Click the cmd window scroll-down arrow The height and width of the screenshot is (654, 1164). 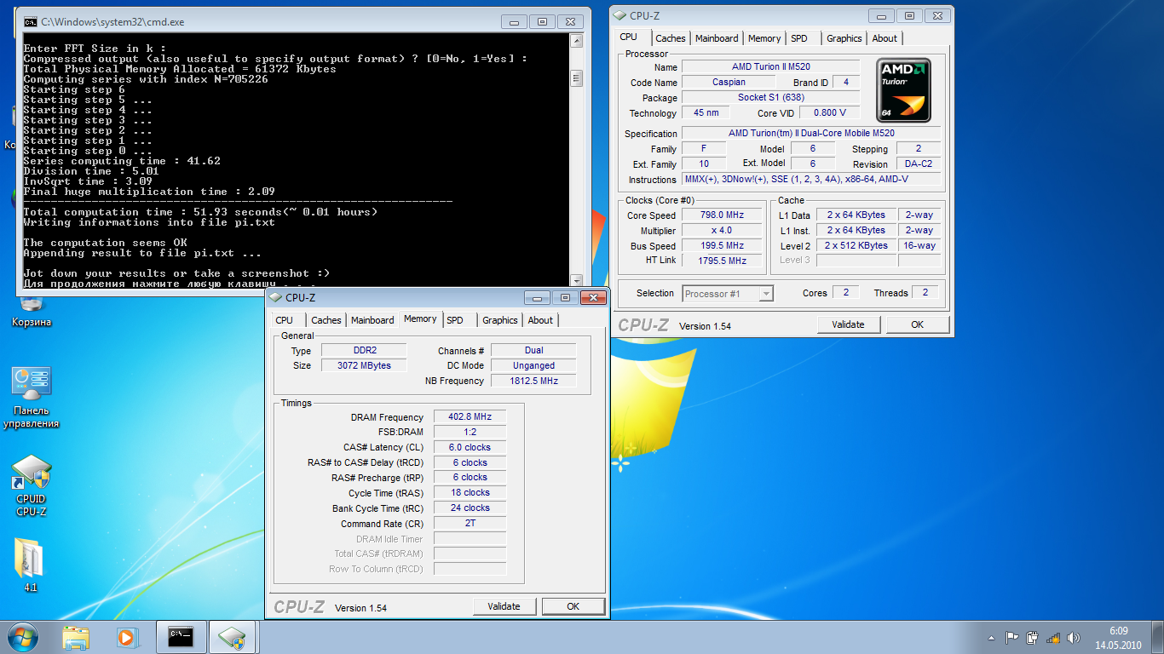pyautogui.click(x=576, y=279)
